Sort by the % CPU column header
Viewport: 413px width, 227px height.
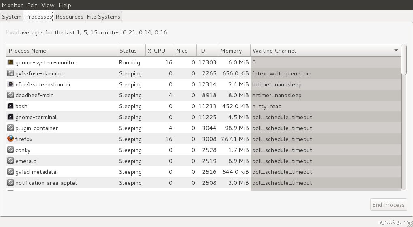[159, 51]
